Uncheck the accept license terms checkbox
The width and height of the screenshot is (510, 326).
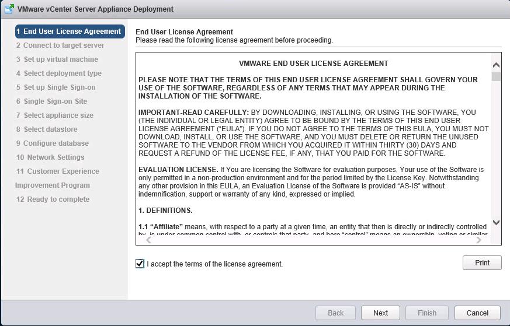[140, 264]
